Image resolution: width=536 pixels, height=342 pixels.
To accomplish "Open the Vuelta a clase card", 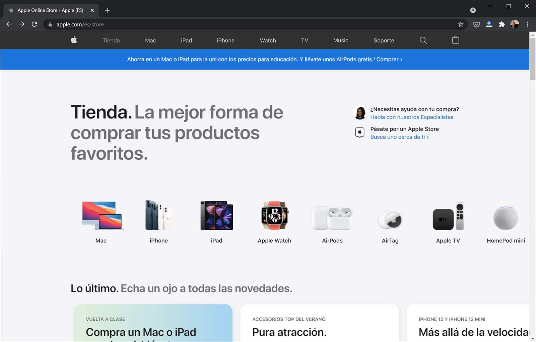I will click(153, 323).
